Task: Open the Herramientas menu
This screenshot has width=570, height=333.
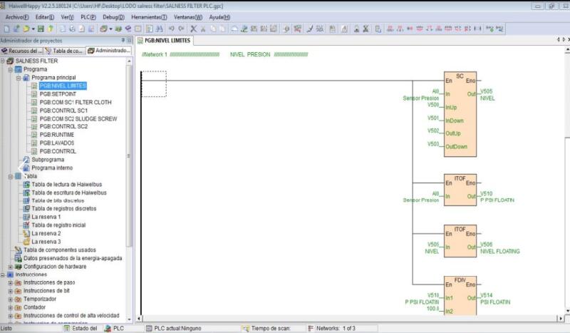Action: [149, 16]
